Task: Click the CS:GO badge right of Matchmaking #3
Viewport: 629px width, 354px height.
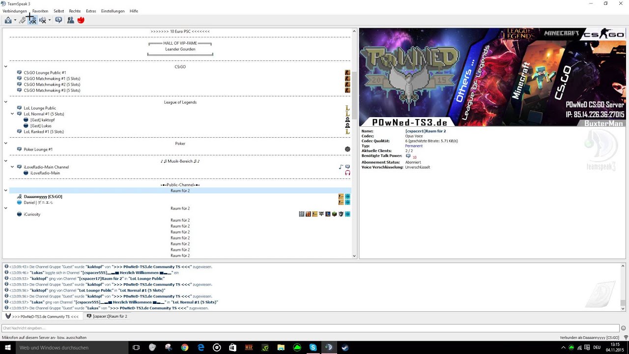Action: pyautogui.click(x=347, y=90)
